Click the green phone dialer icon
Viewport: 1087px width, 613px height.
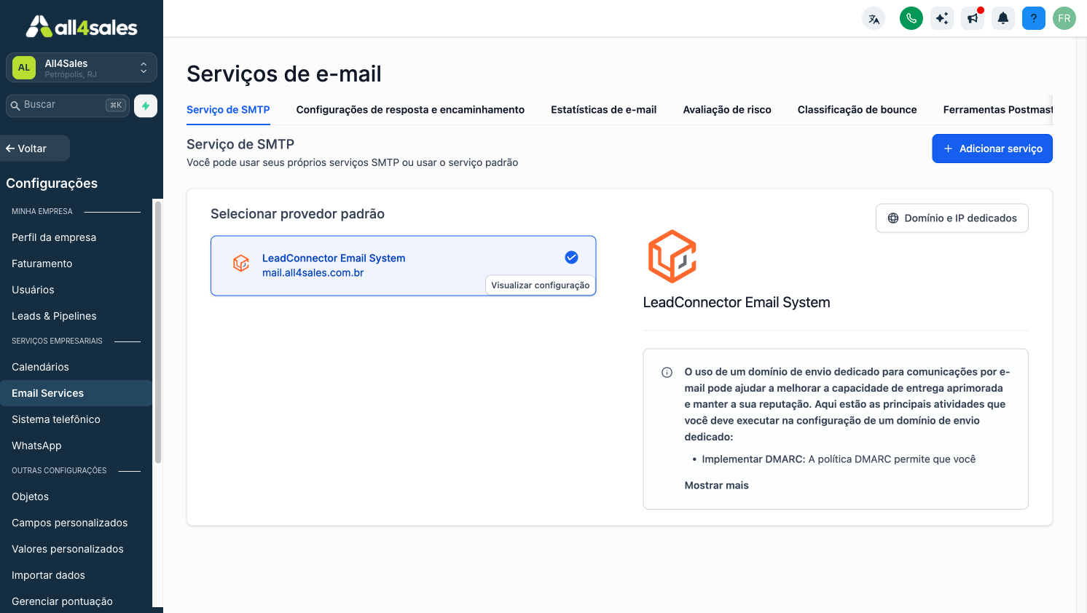click(x=911, y=18)
